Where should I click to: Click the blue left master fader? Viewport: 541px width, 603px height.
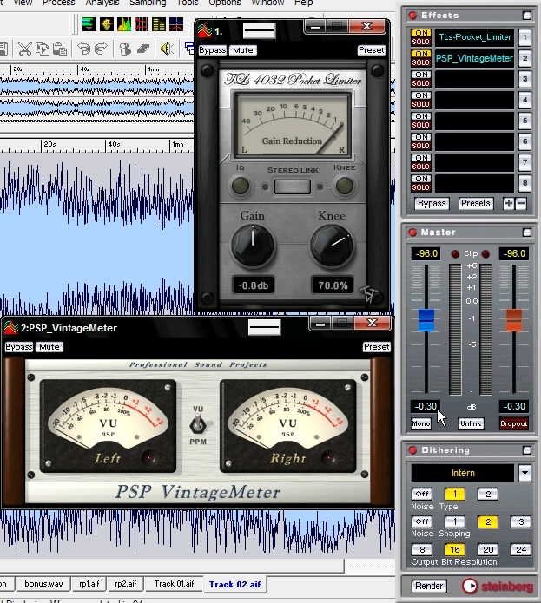coord(426,319)
